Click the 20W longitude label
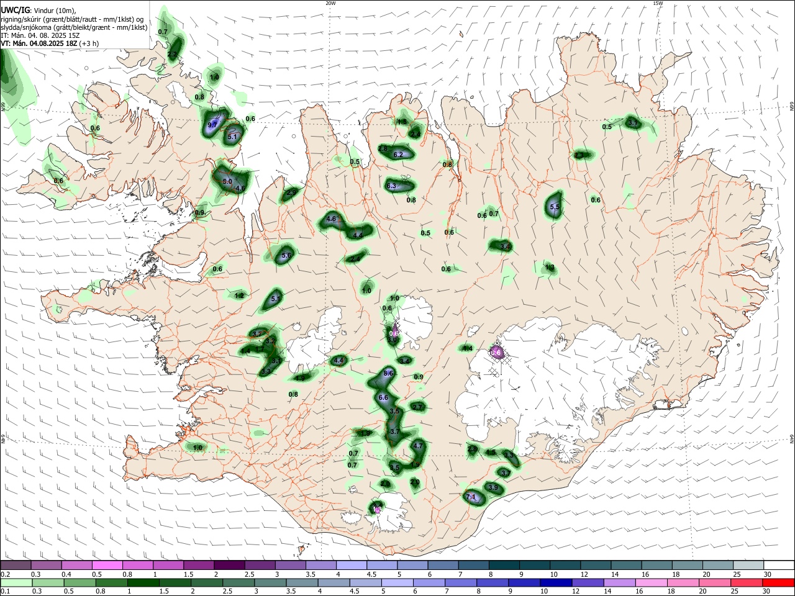 330,3
